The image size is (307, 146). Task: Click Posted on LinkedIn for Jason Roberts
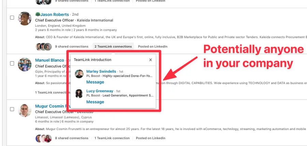coord(153,47)
